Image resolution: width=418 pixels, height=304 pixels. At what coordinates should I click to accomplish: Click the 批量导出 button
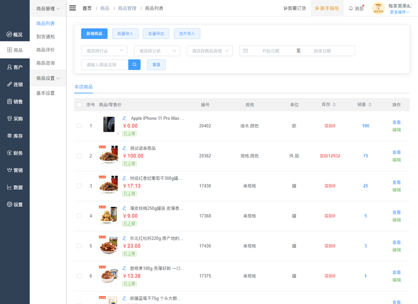click(156, 34)
